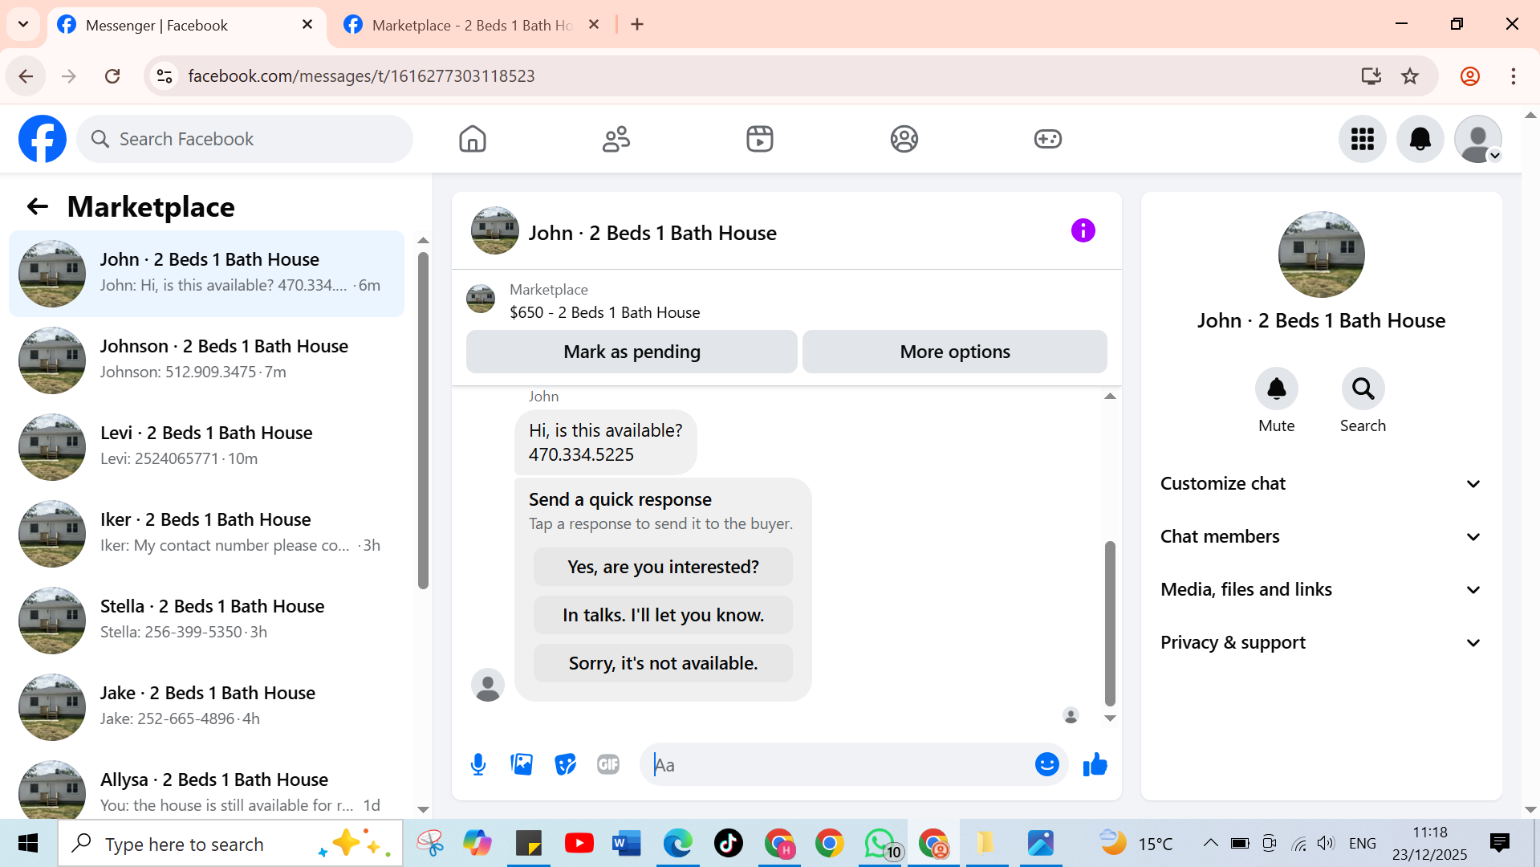This screenshot has height=867, width=1540.
Task: Expand the Chat members section
Action: (1321, 536)
